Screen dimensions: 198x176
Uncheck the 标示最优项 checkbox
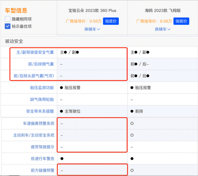click(x=7, y=26)
